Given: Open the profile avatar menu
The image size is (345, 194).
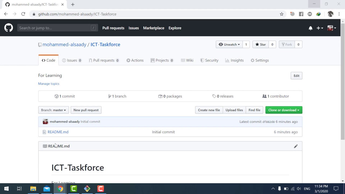Looking at the screenshot, I should (x=332, y=28).
